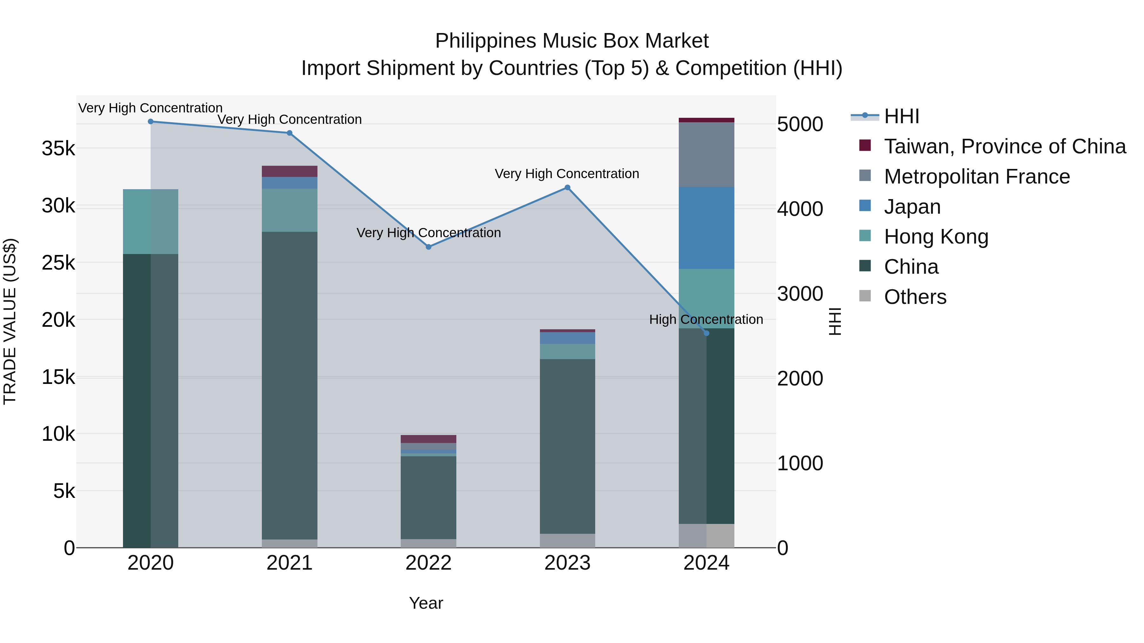
Task: Select the Taiwan segment atop 2021 bar
Action: click(x=289, y=172)
